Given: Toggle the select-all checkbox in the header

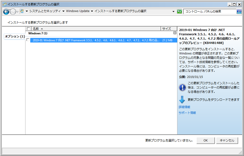Looking at the screenshot, I should point(28,29).
